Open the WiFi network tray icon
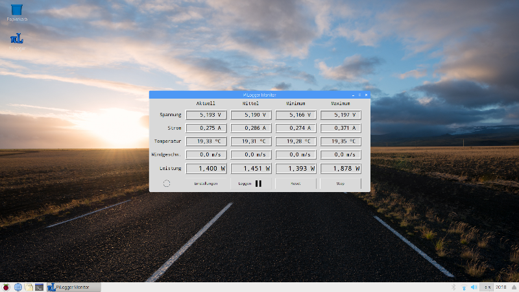Screen dimensions: 519x292 coord(463,287)
